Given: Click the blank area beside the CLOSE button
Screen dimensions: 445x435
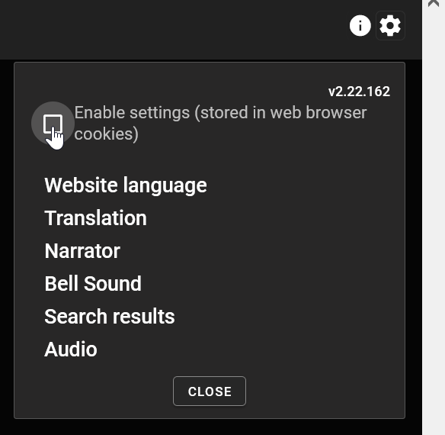Looking at the screenshot, I should [x=324, y=391].
